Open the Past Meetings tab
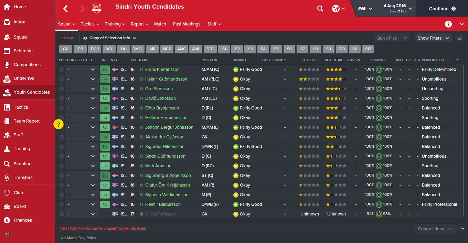The width and height of the screenshot is (468, 243). click(x=187, y=24)
